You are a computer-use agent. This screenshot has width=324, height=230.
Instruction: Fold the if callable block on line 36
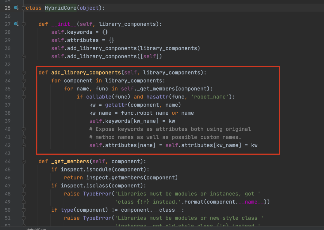pyautogui.click(x=24, y=97)
